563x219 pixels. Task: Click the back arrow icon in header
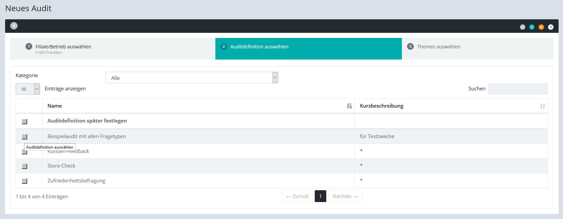(14, 26)
